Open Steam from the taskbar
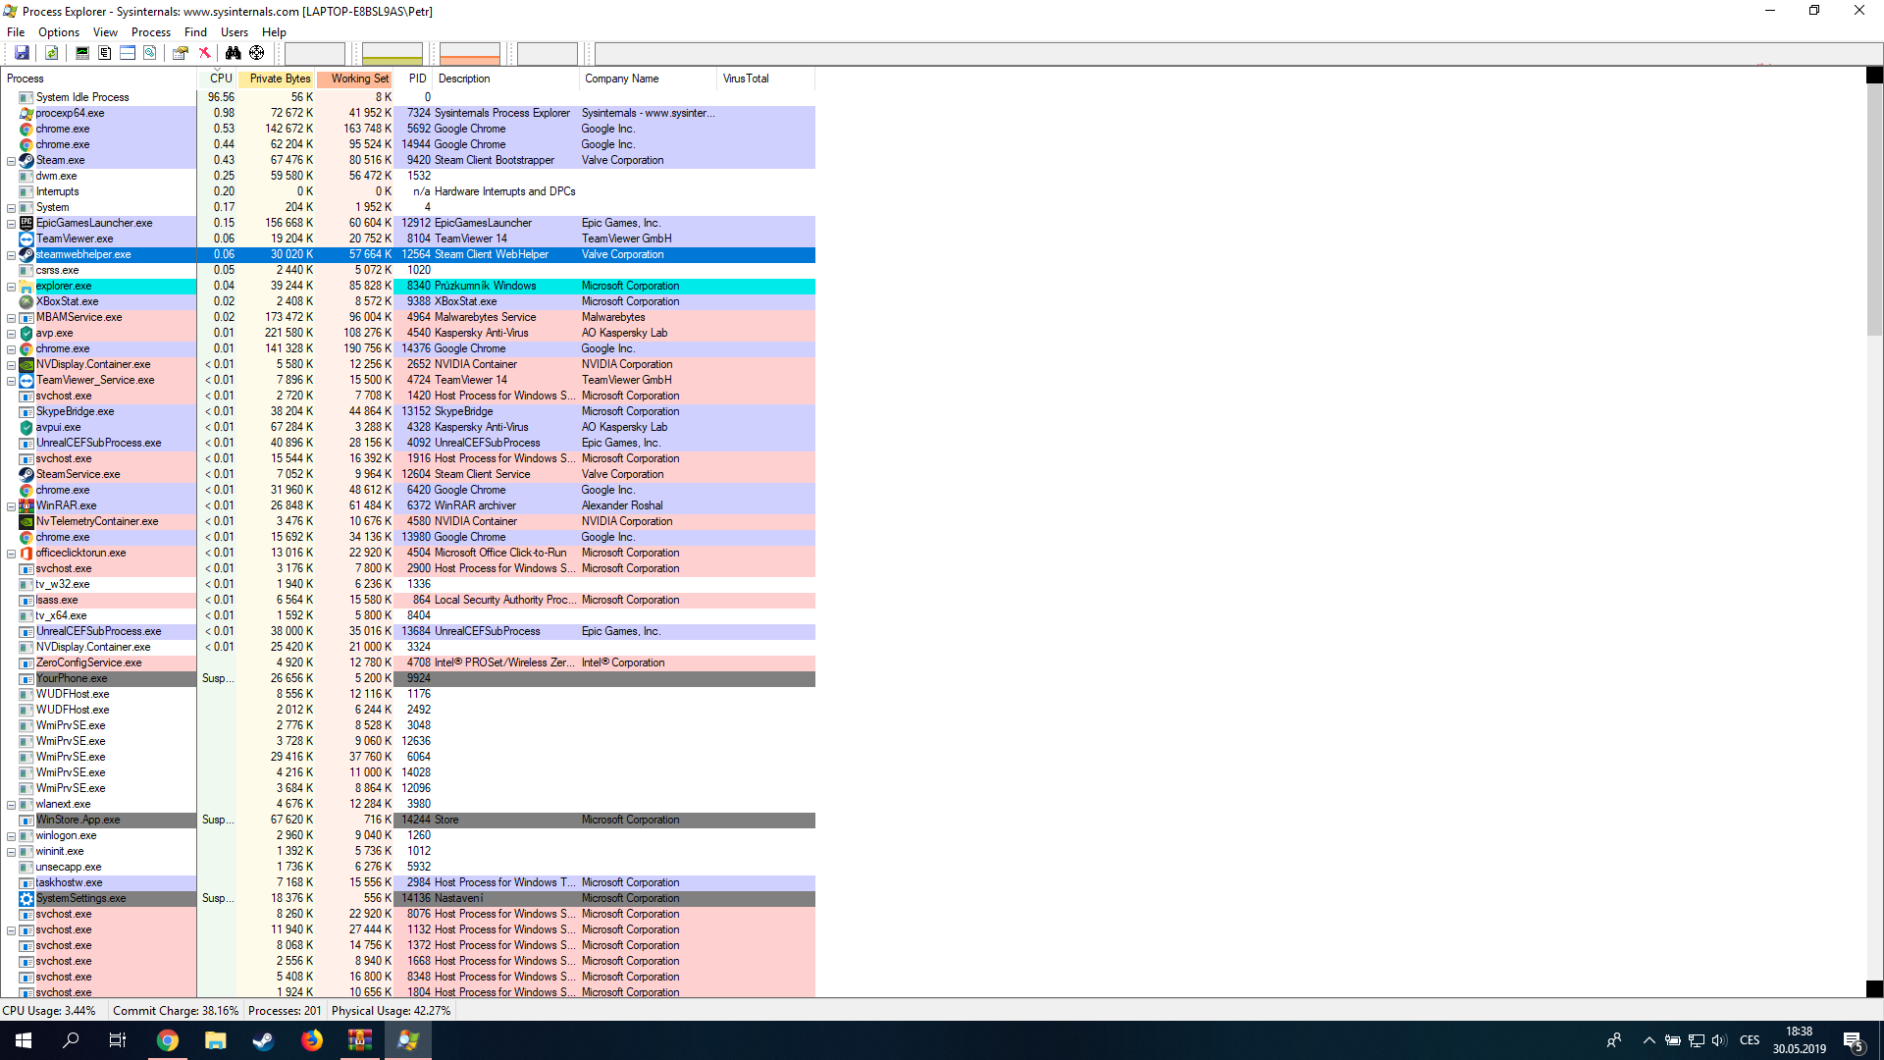Screen dimensions: 1884x1060 pos(263,1040)
